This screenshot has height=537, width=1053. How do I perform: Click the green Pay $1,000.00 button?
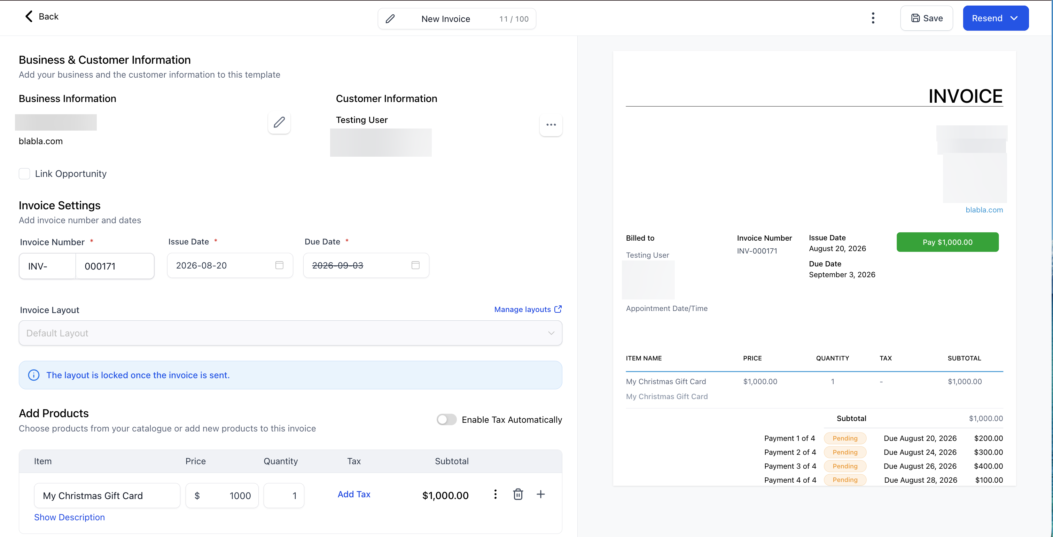click(947, 242)
